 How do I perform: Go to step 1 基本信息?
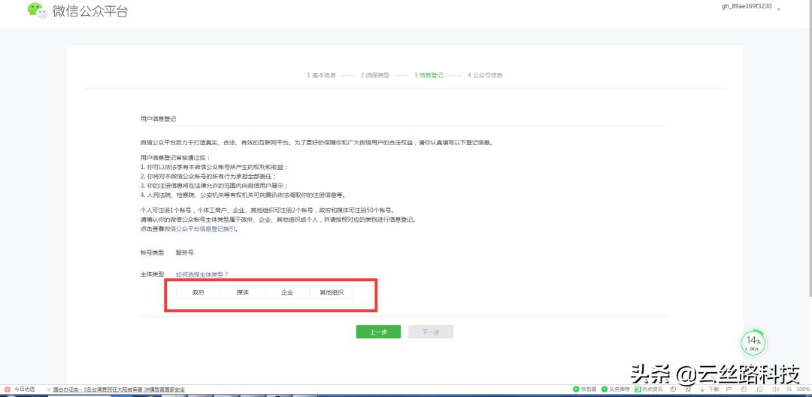[x=322, y=75]
